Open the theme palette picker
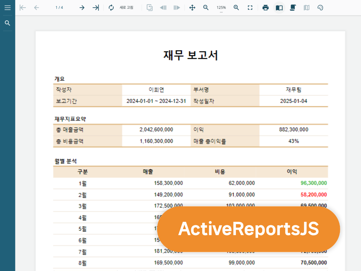The image size is (361, 271). (320, 8)
